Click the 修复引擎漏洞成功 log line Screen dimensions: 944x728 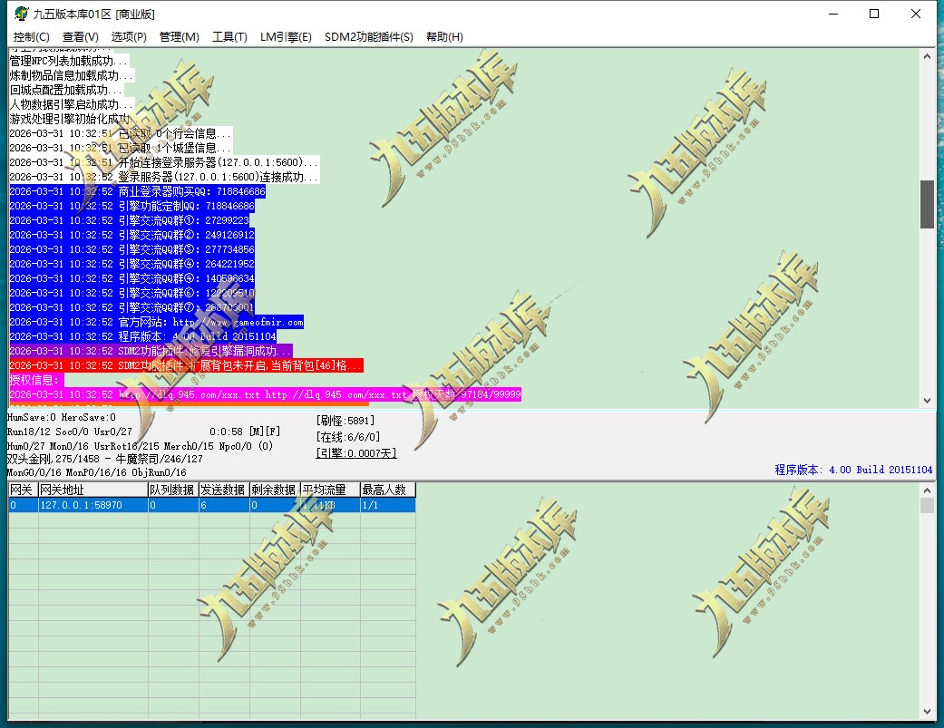click(151, 351)
